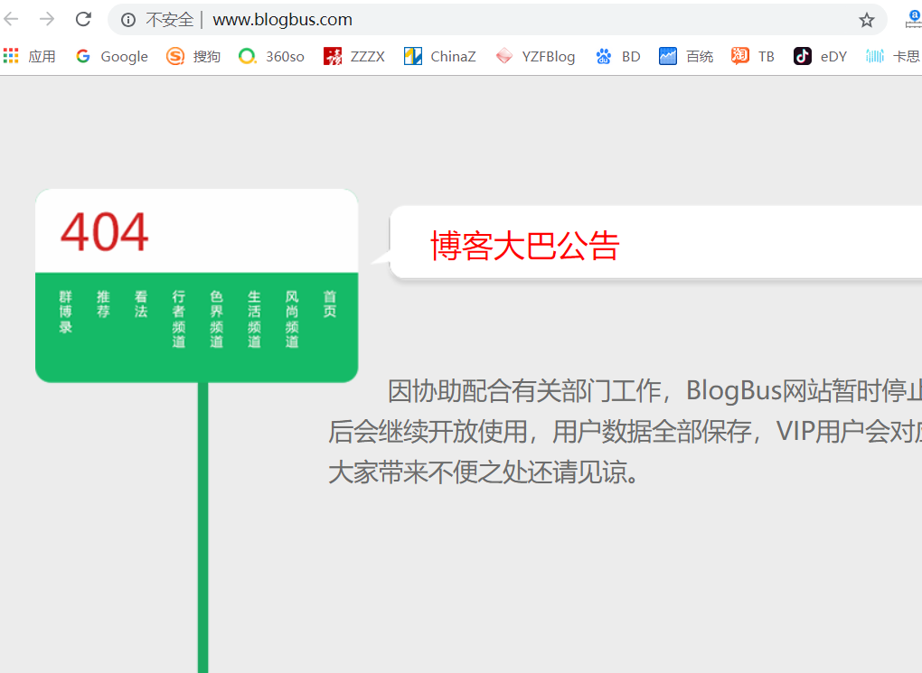
Task: Open the TB Taobao bookmark
Action: pyautogui.click(x=753, y=56)
